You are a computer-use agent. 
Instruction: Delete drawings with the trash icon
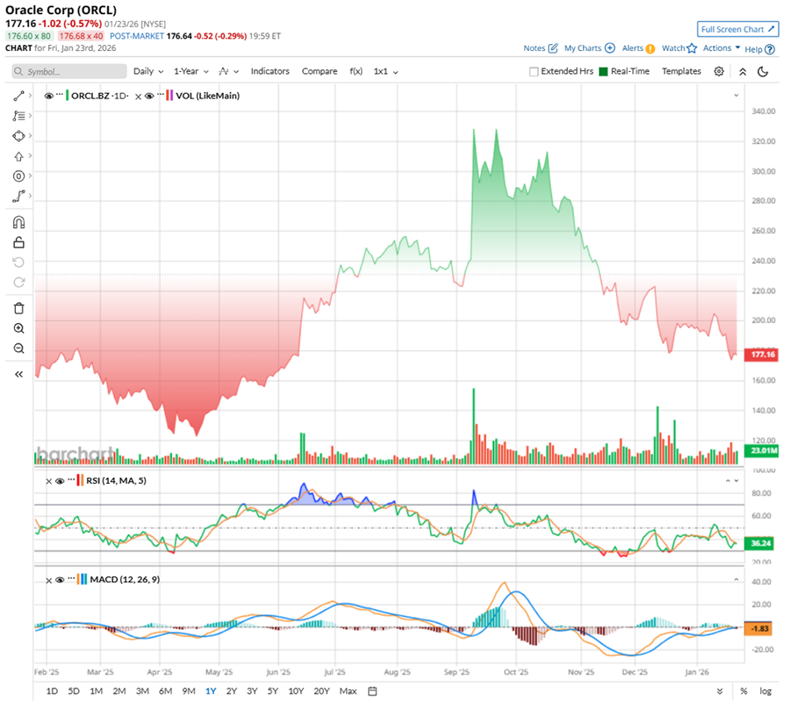18,308
